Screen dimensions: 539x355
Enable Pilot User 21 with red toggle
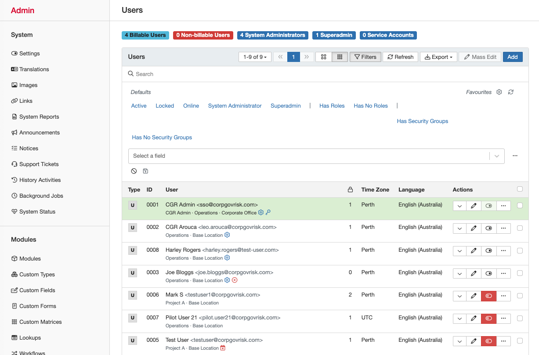coord(488,319)
